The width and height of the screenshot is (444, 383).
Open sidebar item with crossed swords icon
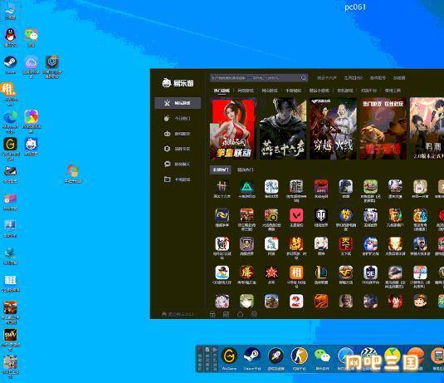tap(178, 103)
